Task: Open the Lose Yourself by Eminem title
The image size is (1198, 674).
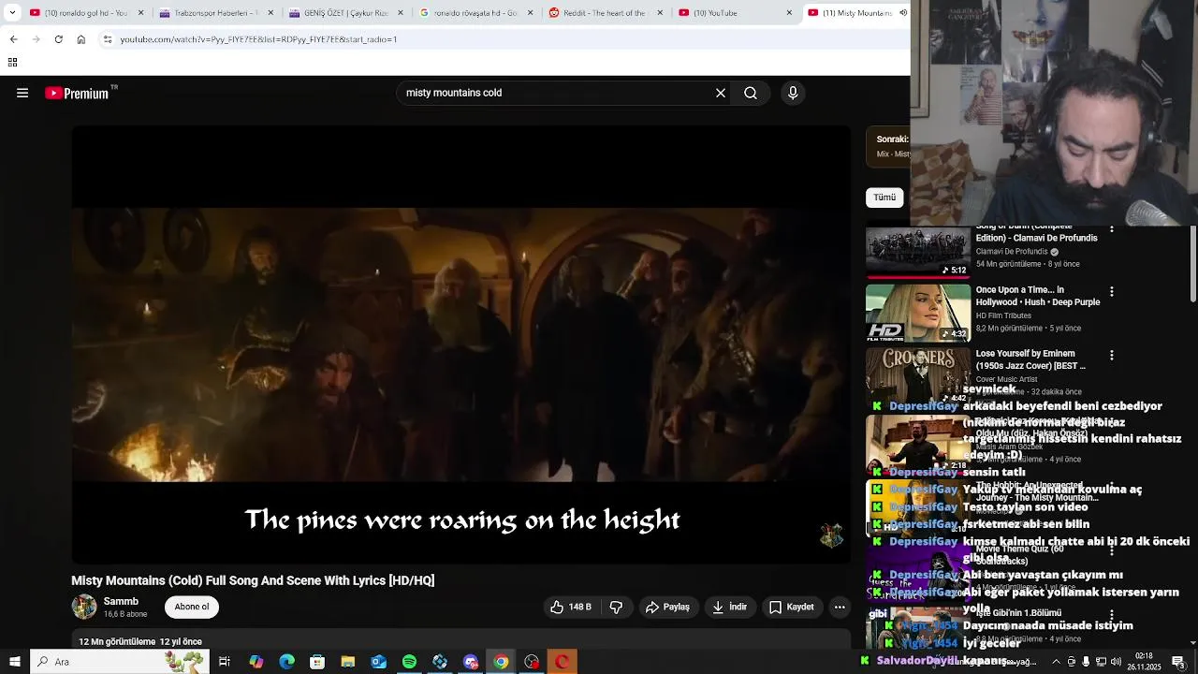Action: pos(1030,359)
